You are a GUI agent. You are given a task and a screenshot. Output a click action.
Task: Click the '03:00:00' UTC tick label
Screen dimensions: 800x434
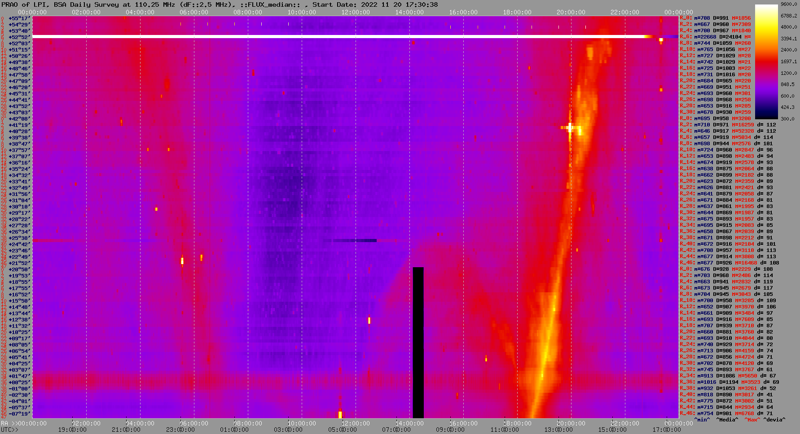(288, 430)
